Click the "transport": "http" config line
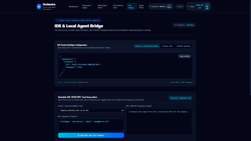The height and width of the screenshot is (141, 251). (x=74, y=67)
